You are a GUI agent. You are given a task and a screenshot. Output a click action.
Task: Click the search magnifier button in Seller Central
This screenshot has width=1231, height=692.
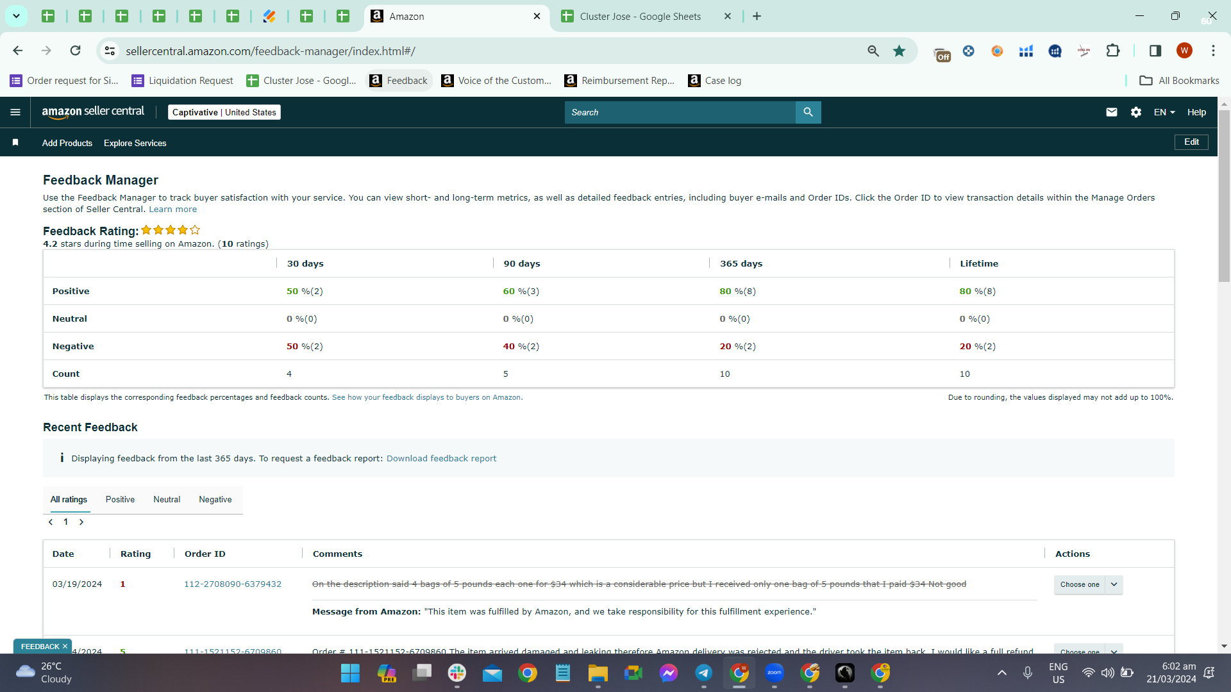pos(808,112)
